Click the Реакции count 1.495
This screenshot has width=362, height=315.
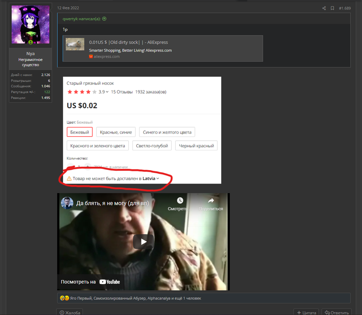(x=46, y=98)
